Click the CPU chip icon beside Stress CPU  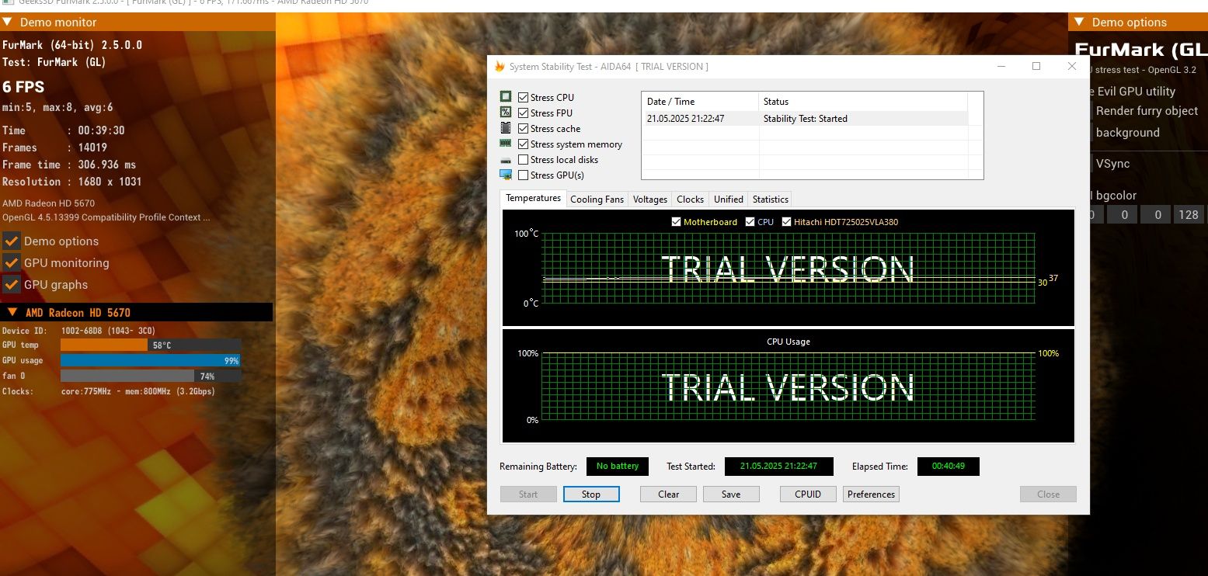tap(506, 97)
